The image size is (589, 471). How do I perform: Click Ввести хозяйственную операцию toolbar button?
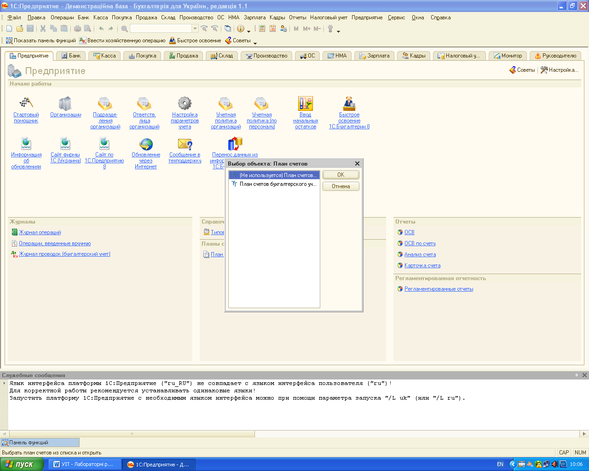pos(122,40)
